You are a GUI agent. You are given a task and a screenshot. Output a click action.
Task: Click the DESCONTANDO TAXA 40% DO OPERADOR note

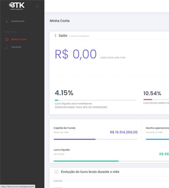[x=81, y=107]
